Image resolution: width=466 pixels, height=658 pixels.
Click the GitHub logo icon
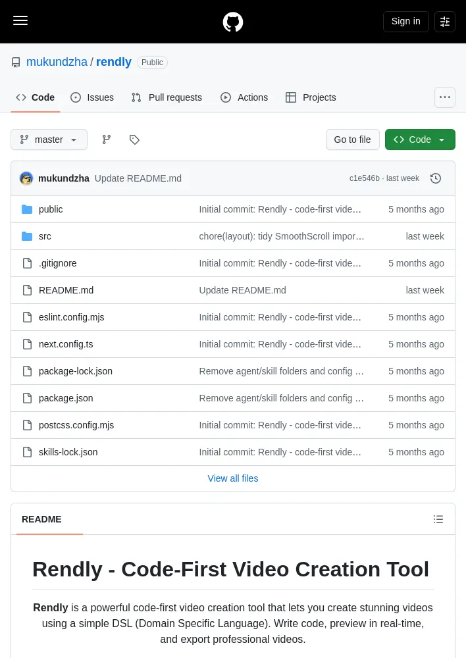point(232,22)
